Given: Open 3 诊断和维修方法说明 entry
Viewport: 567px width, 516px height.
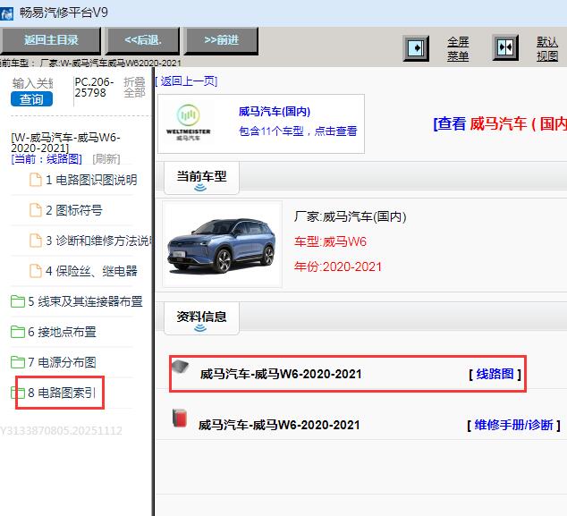Looking at the screenshot, I should click(99, 241).
